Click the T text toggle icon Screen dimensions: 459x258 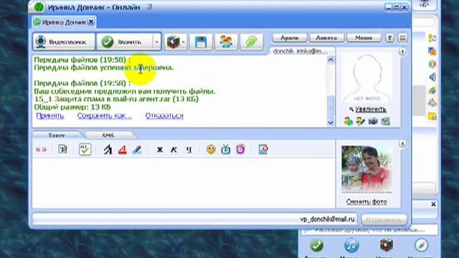389,38
